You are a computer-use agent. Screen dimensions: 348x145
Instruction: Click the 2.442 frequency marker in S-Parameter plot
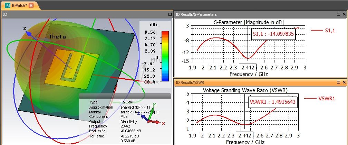[x=248, y=67]
